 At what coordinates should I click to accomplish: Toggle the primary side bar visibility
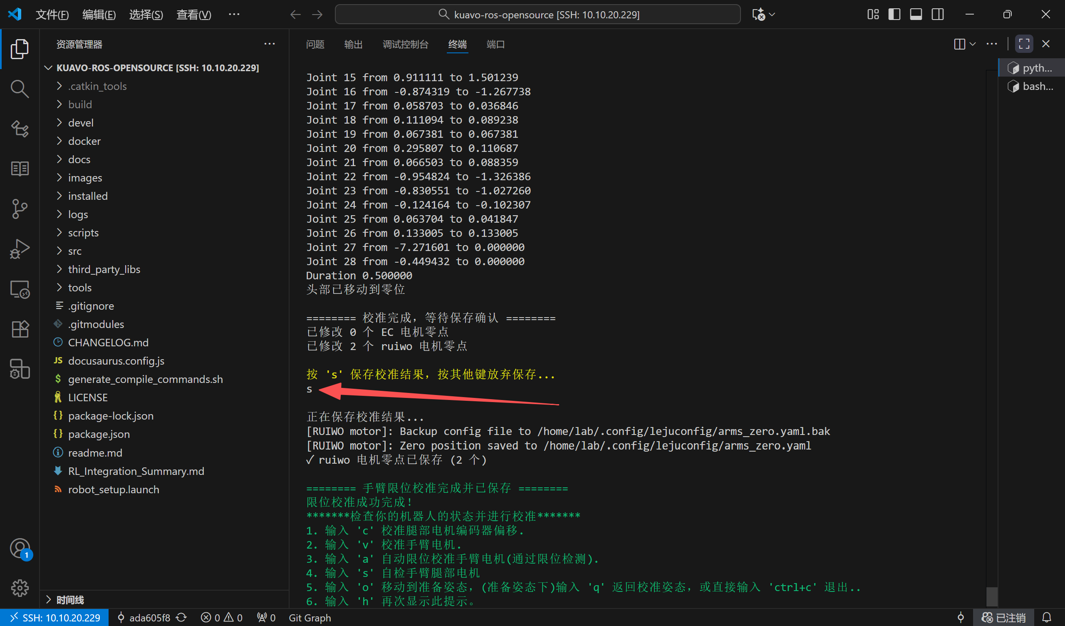click(x=894, y=15)
